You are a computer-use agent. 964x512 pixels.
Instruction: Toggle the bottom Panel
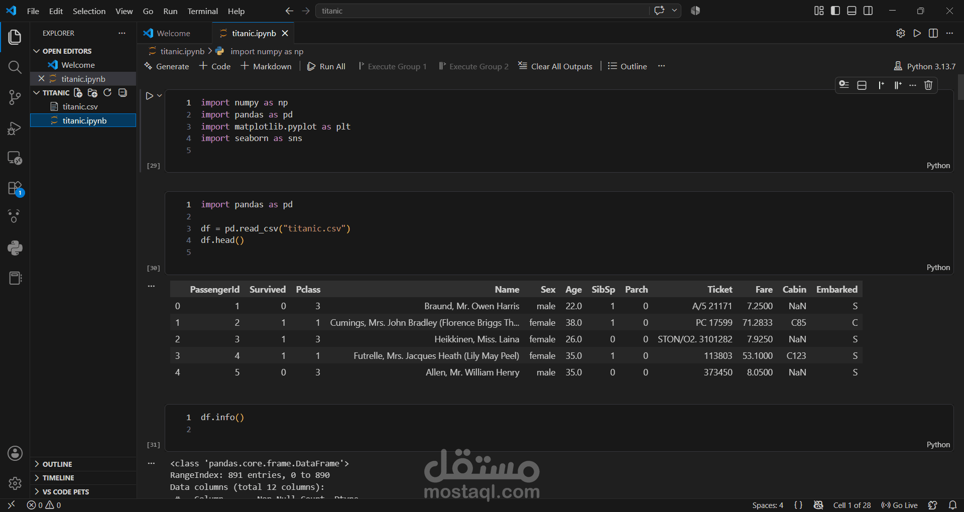(x=852, y=11)
